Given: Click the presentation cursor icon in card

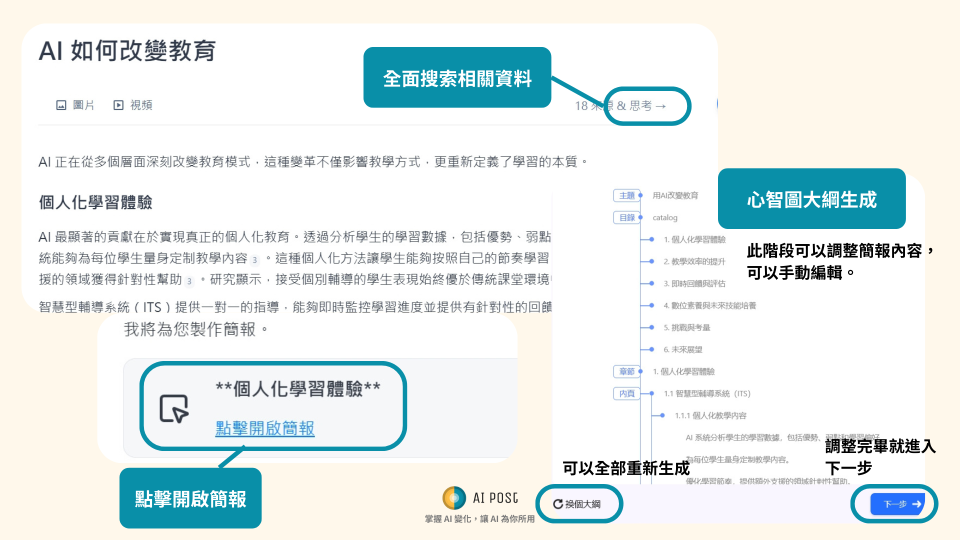Looking at the screenshot, I should point(173,408).
